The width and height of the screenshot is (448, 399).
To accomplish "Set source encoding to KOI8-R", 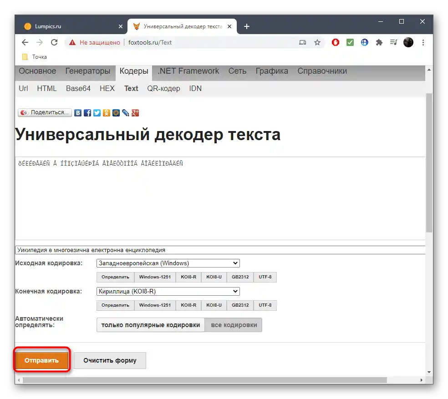I will coord(188,277).
